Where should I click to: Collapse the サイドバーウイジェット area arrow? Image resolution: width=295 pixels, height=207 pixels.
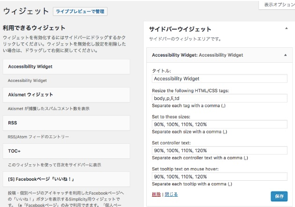[x=286, y=29]
